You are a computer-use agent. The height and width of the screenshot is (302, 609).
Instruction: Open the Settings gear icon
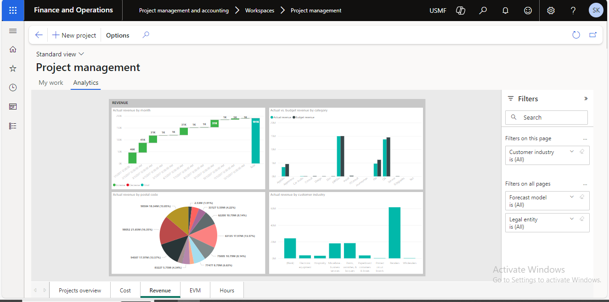pyautogui.click(x=551, y=11)
